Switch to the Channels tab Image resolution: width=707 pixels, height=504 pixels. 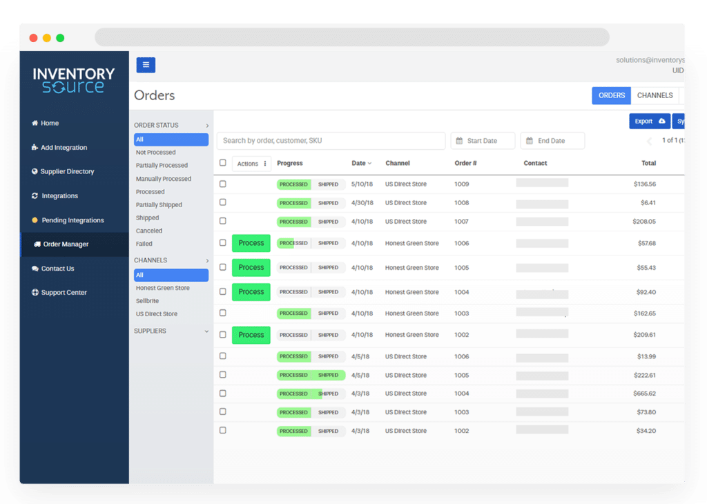click(x=655, y=96)
